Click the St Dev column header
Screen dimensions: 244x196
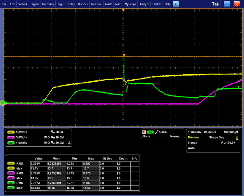(x=107, y=159)
